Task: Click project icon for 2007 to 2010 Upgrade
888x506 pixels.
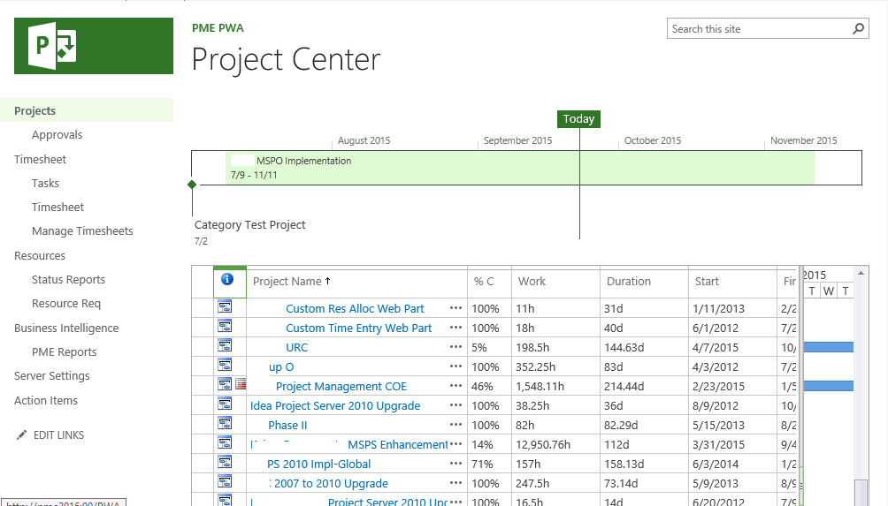Action: 225,481
